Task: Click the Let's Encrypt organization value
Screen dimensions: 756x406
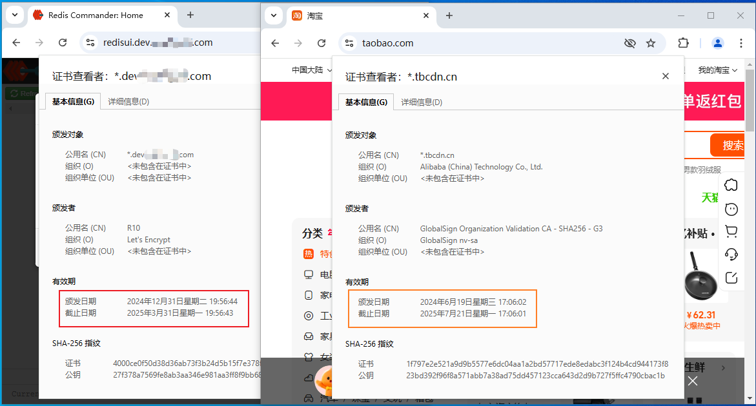Action: click(x=148, y=240)
